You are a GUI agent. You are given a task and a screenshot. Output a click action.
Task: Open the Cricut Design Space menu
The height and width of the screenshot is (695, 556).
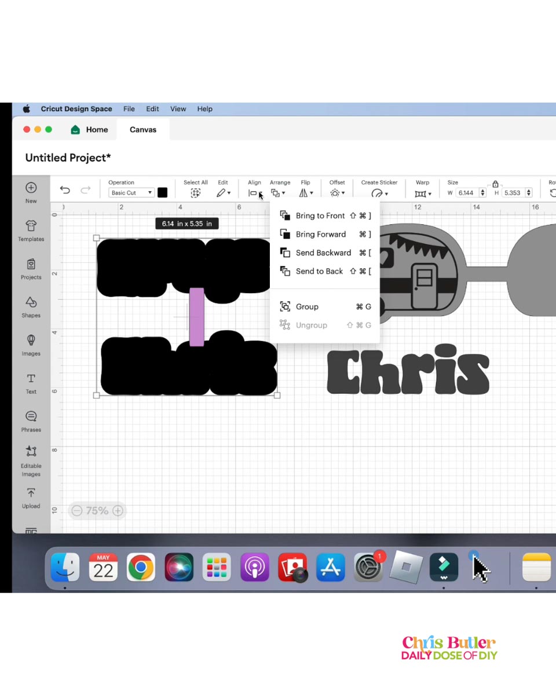[76, 109]
